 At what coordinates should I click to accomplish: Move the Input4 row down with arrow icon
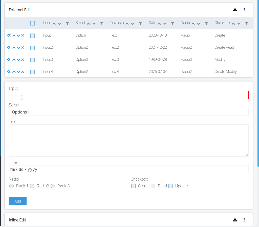(18, 72)
